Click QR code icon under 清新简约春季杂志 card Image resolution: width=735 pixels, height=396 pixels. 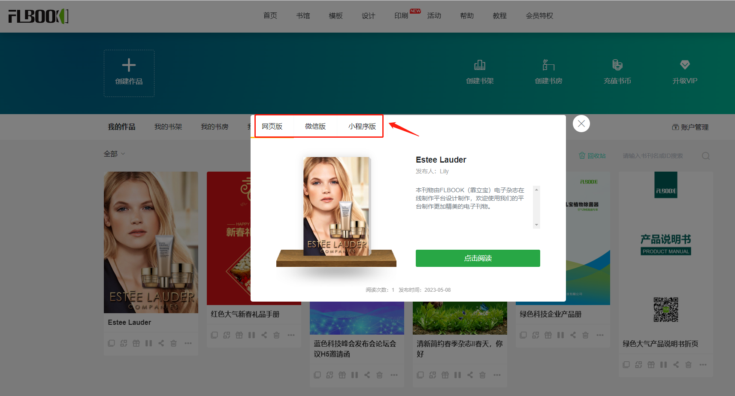coord(433,375)
